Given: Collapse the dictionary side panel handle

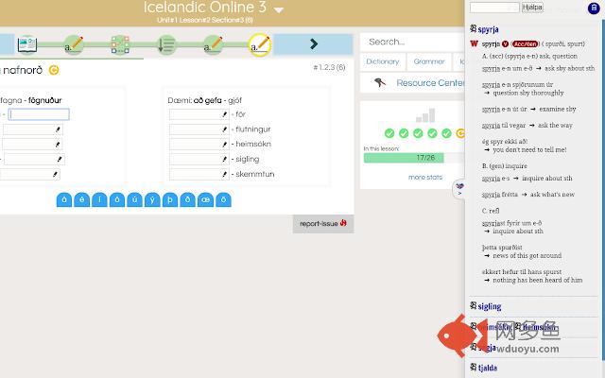Looking at the screenshot, I should [459, 187].
